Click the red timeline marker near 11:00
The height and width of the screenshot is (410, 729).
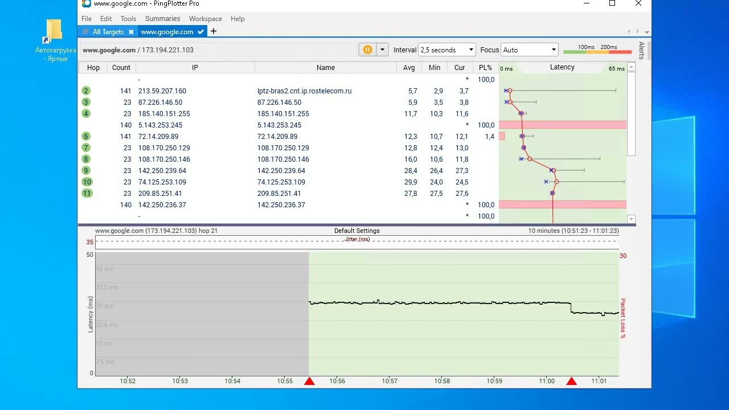point(571,381)
